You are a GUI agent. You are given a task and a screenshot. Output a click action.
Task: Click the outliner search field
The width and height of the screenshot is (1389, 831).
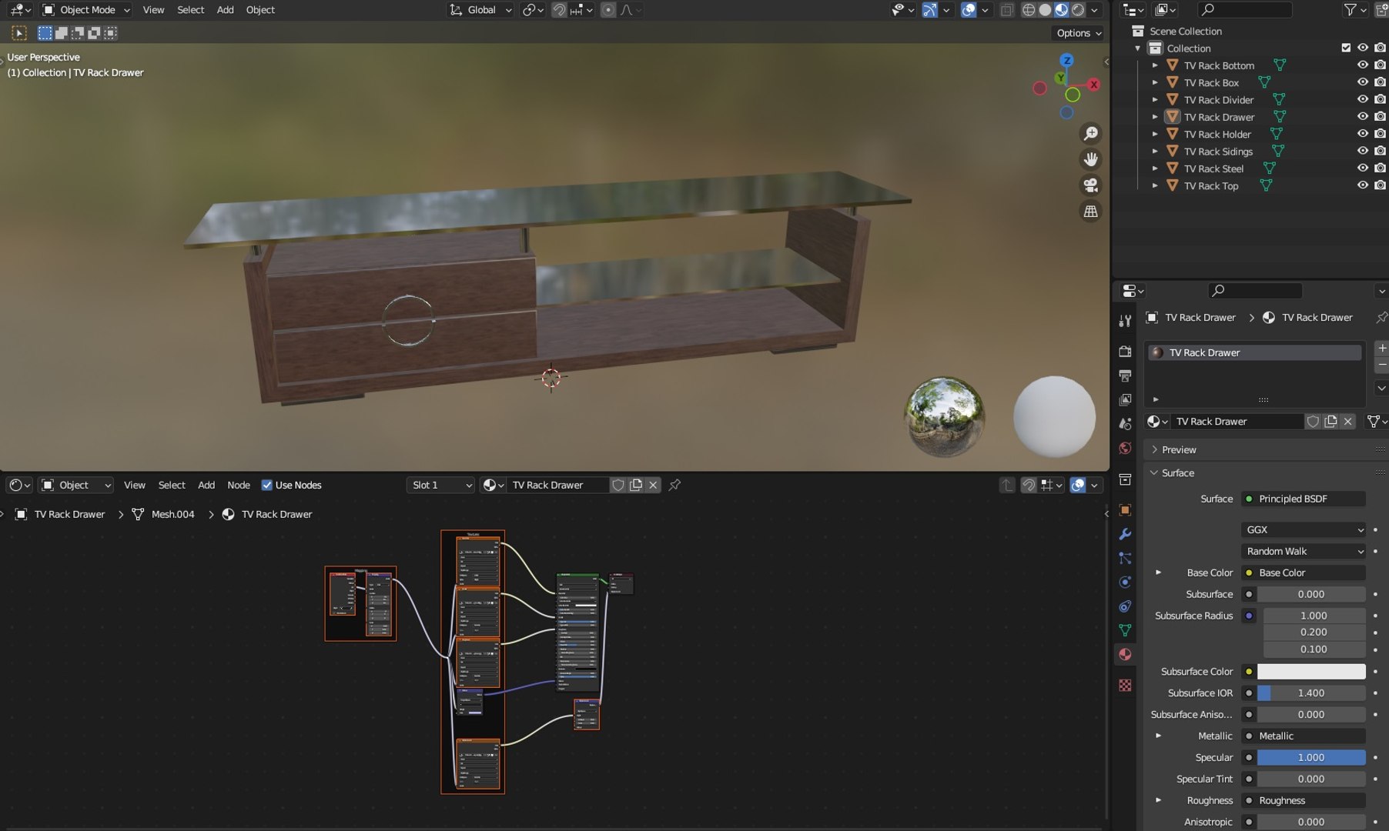[1244, 9]
